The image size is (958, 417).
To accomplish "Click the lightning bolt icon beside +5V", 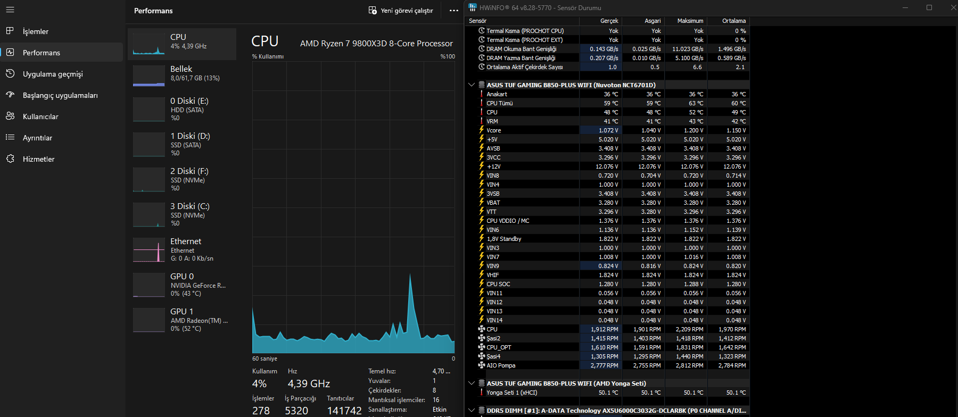I will (482, 139).
